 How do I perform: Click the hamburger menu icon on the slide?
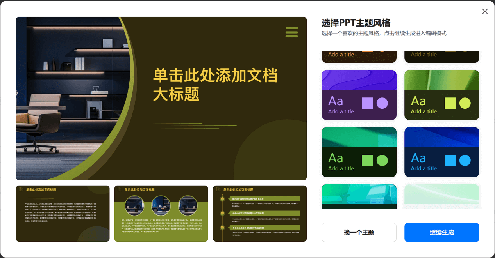(x=292, y=32)
